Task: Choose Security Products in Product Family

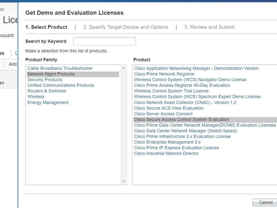Action: click(x=45, y=80)
